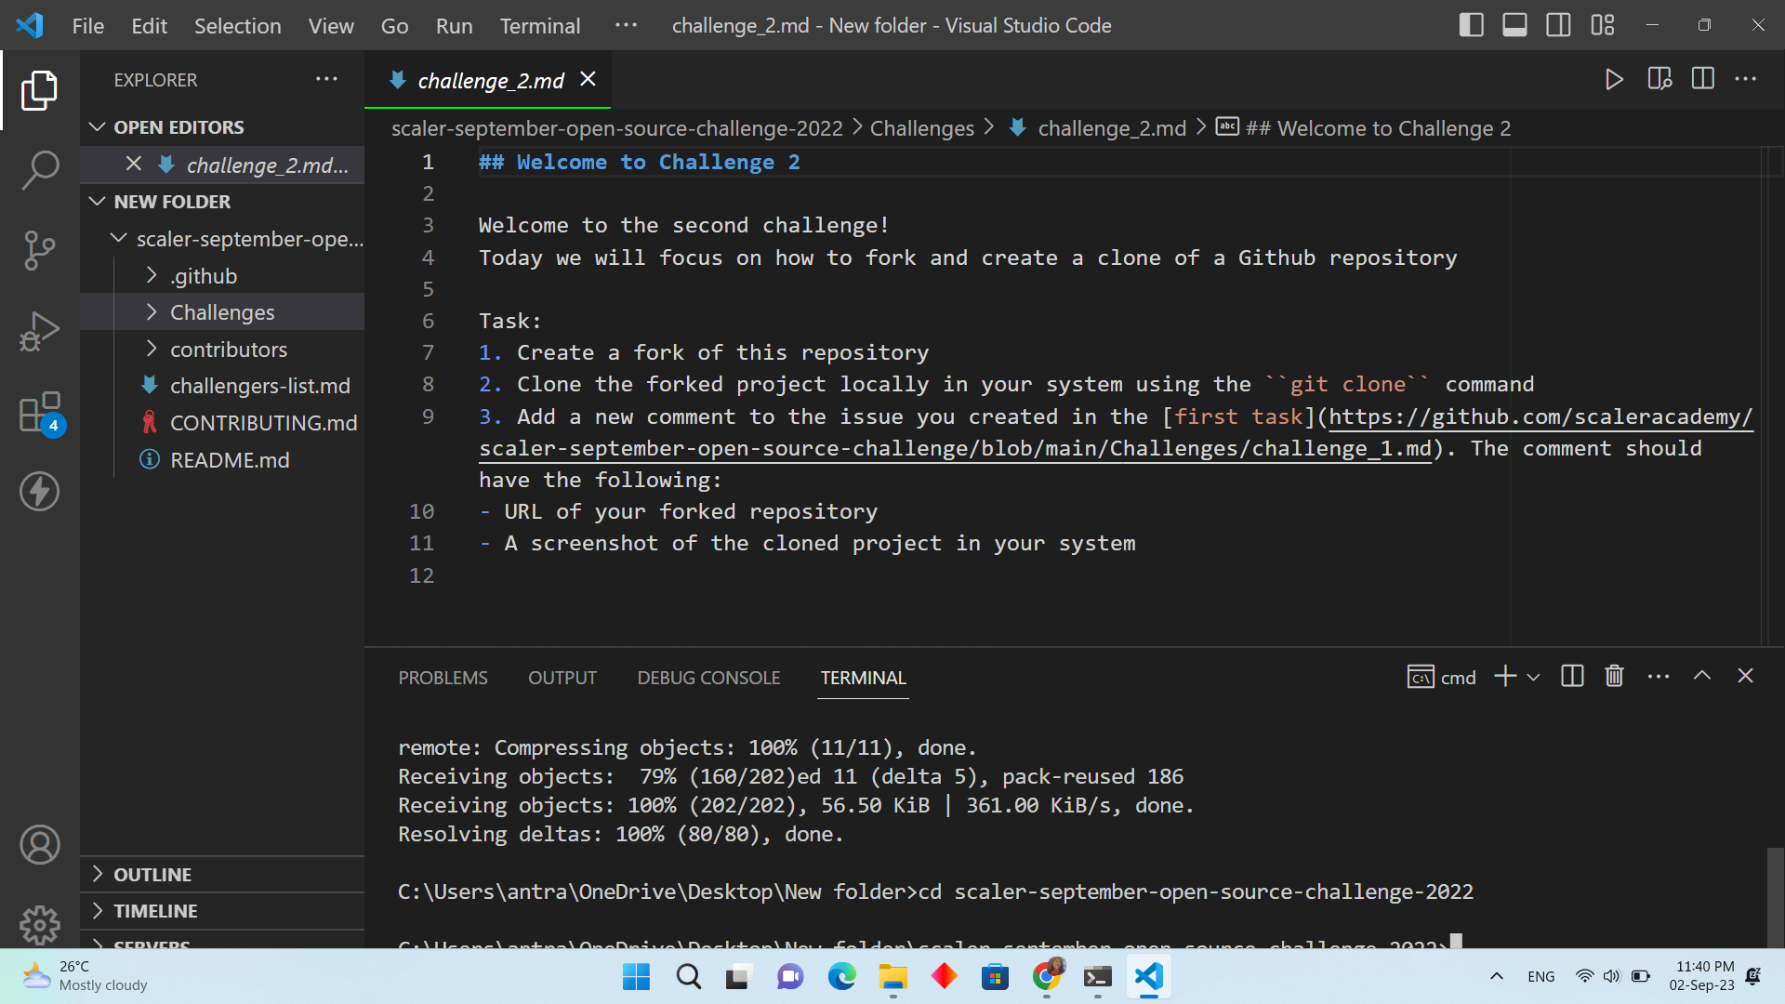Run the active file with the play button
The height and width of the screenshot is (1004, 1785).
click(1615, 79)
